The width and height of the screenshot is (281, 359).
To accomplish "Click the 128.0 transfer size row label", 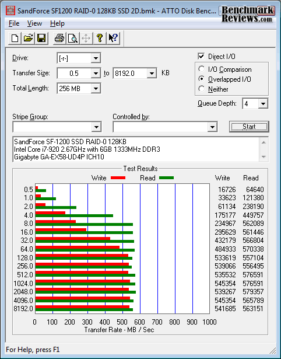I will [x=25, y=258].
